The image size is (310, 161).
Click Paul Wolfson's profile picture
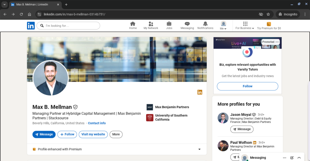click(x=223, y=146)
